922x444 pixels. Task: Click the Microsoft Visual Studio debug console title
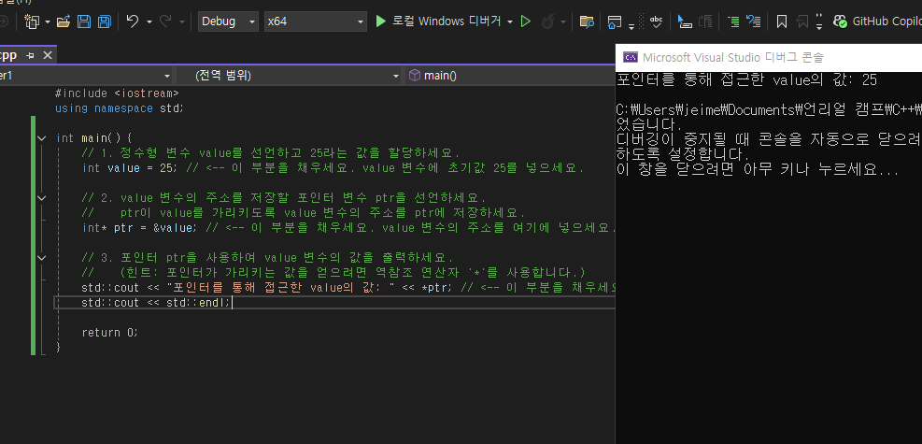point(732,58)
